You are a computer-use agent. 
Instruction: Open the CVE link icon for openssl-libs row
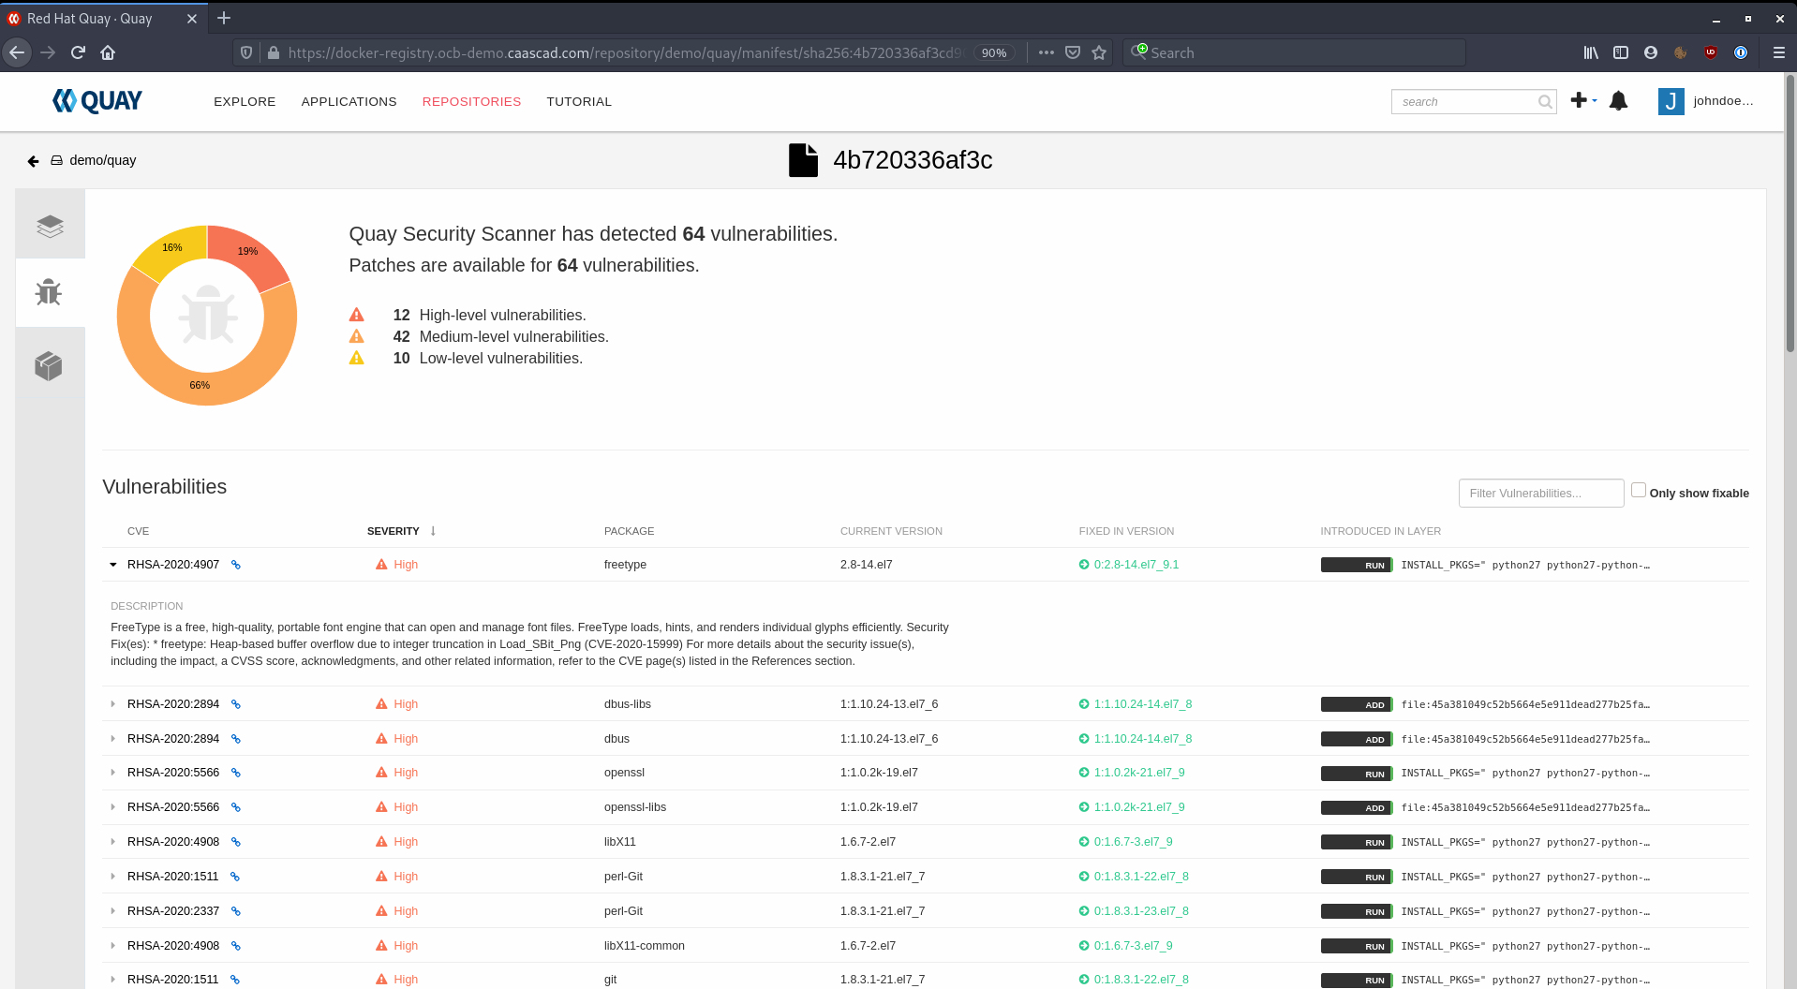pyautogui.click(x=236, y=807)
